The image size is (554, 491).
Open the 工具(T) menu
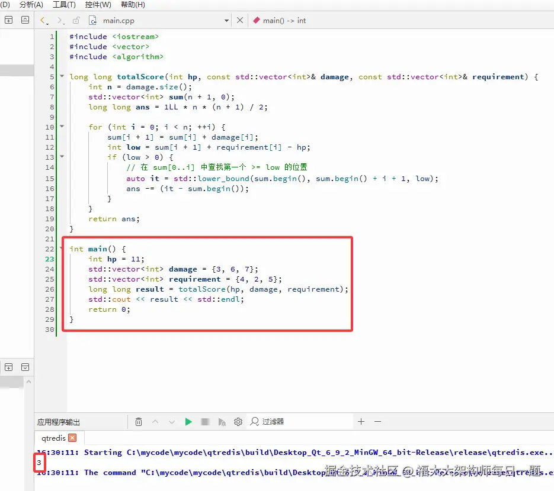64,5
